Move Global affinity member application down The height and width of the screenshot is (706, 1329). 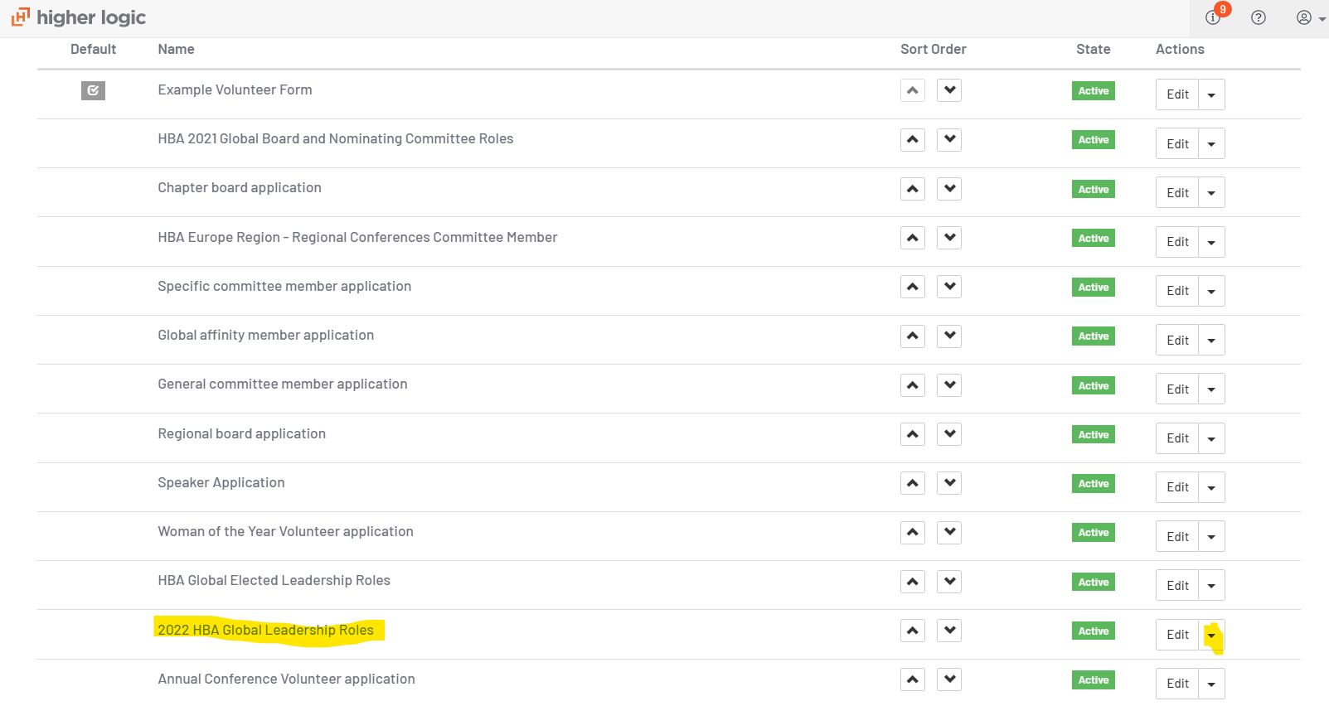(x=949, y=336)
